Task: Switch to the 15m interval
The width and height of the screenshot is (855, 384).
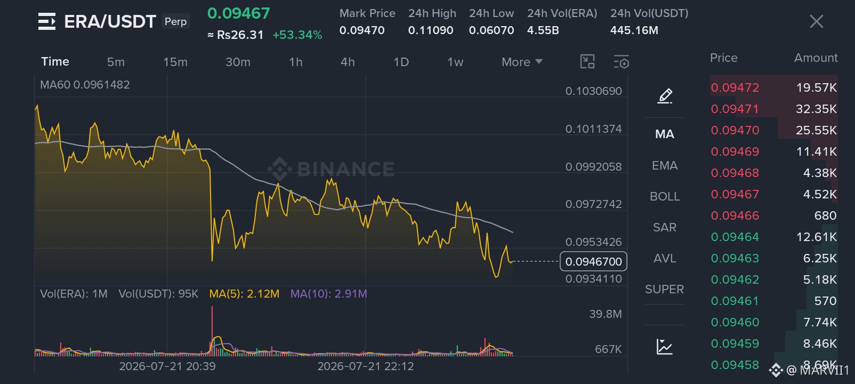Action: click(175, 62)
